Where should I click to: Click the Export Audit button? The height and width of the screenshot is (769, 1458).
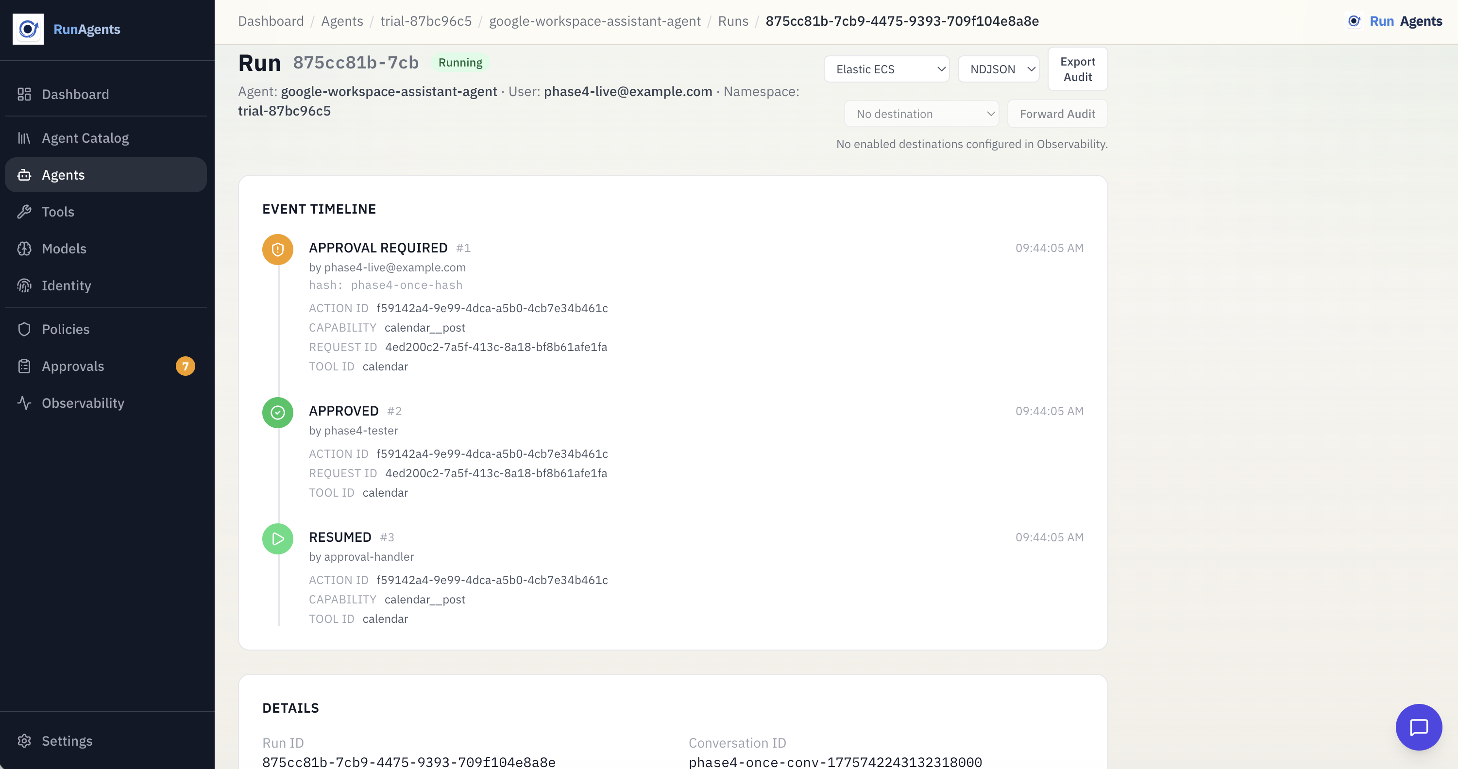pyautogui.click(x=1077, y=68)
